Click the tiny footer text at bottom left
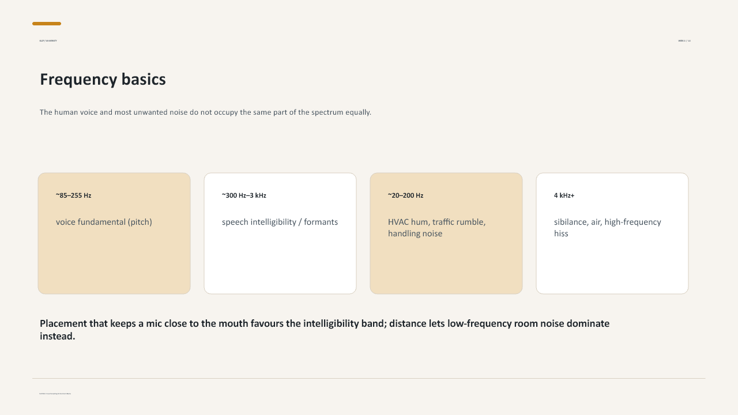The height and width of the screenshot is (415, 738). (55, 394)
